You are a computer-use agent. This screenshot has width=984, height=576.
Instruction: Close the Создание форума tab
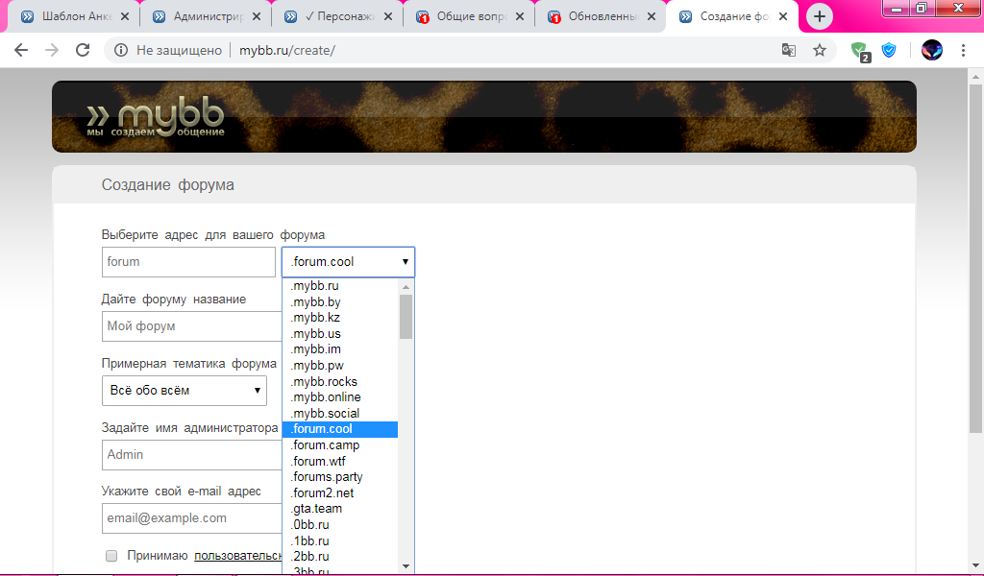[783, 17]
